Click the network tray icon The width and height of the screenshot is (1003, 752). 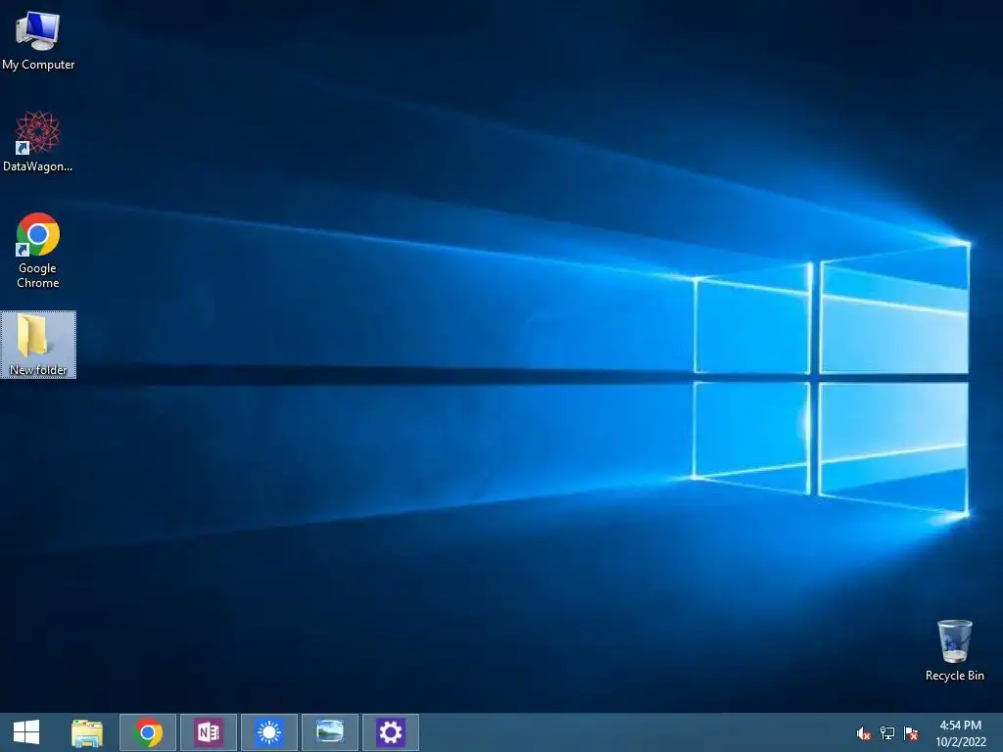887,733
